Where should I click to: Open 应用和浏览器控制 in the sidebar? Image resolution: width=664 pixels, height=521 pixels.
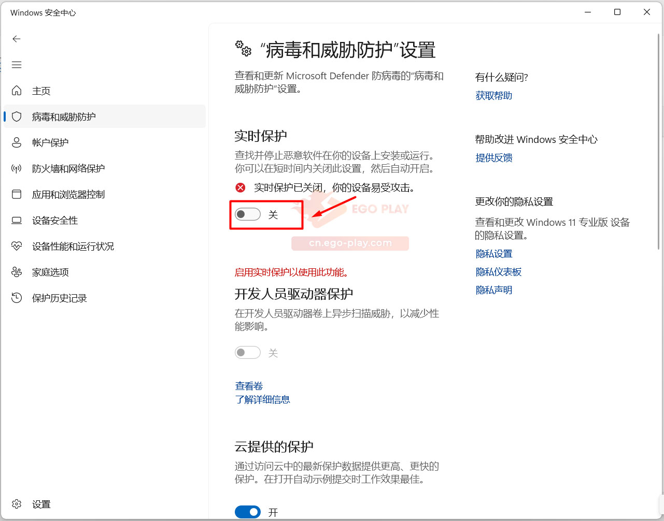[x=105, y=194]
